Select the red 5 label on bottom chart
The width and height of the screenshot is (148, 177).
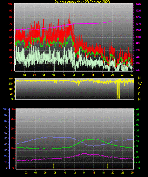(13, 158)
